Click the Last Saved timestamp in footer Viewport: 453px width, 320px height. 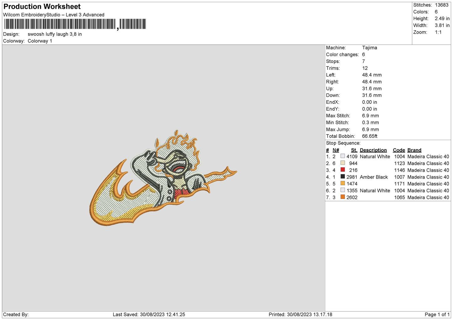click(x=149, y=314)
